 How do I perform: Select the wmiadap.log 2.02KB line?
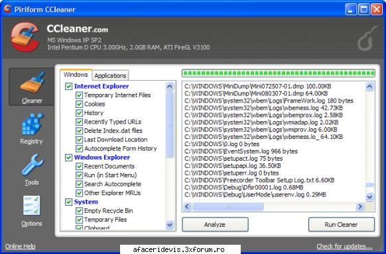click(261, 122)
